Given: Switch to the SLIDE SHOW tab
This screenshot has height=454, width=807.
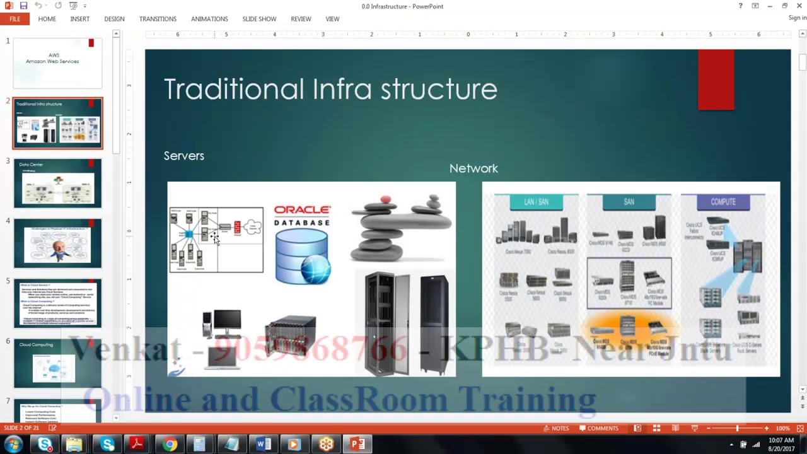Looking at the screenshot, I should pos(259,19).
